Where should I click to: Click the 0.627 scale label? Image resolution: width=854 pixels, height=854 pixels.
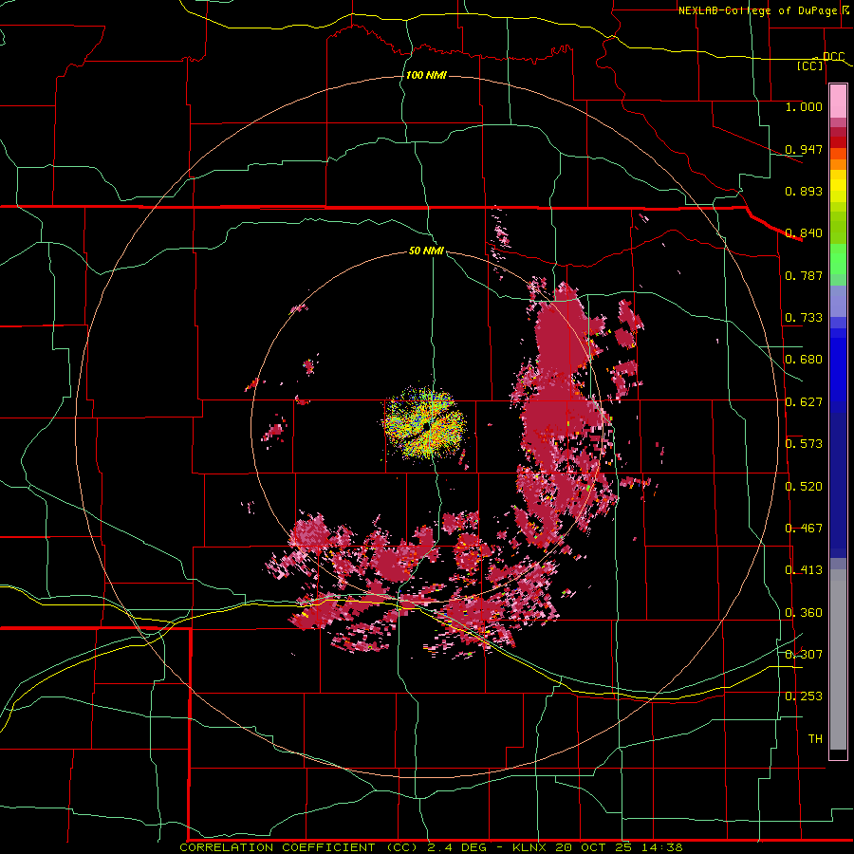(804, 402)
